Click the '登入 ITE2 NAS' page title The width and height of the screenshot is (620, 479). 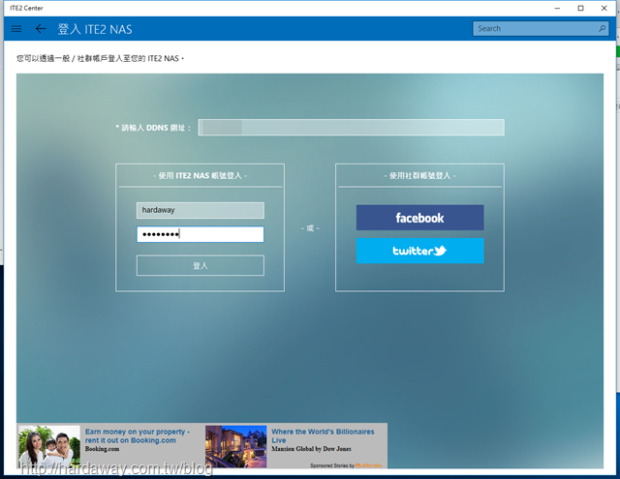point(95,29)
